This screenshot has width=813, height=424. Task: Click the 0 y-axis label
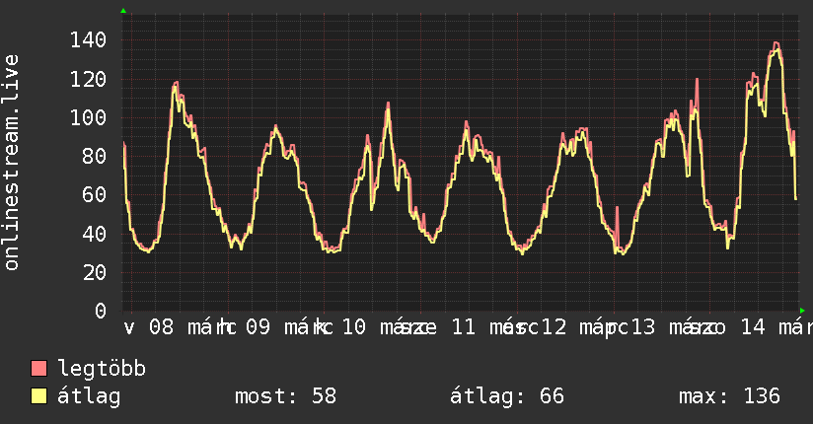click(101, 311)
